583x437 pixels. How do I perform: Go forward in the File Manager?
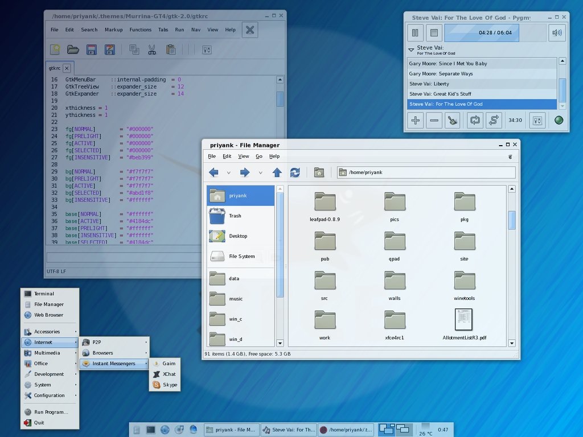[245, 172]
